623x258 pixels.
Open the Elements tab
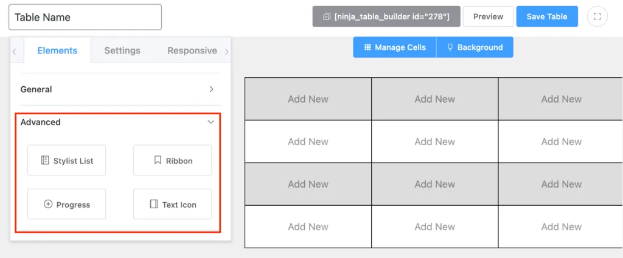click(57, 50)
